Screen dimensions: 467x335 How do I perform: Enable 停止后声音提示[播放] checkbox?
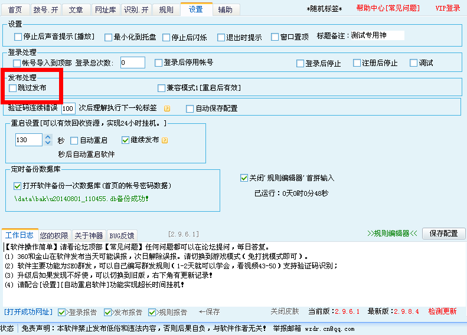point(18,37)
